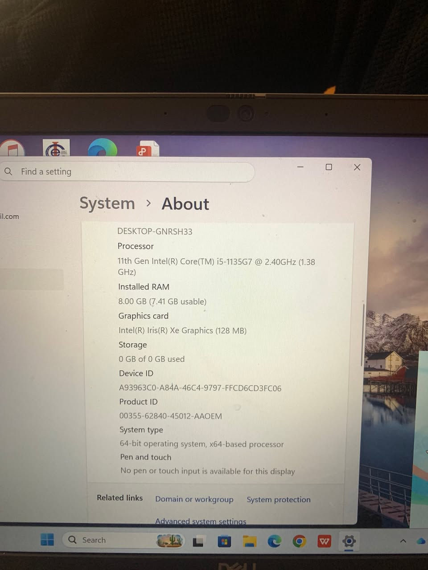Click the No pen or touch input text
This screenshot has width=428, height=570.
pyautogui.click(x=208, y=471)
